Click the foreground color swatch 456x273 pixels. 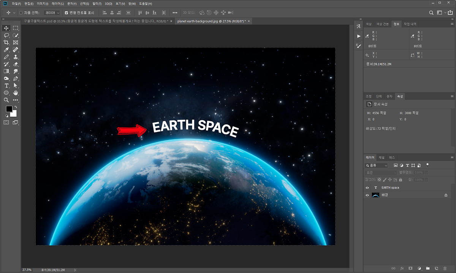tap(9, 109)
